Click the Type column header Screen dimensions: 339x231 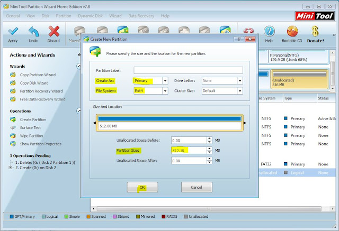point(300,98)
